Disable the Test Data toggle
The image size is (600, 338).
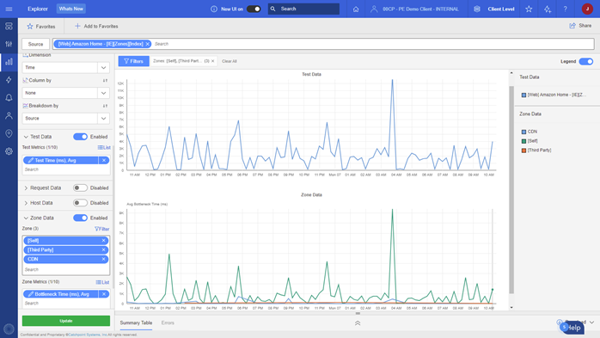coord(80,137)
